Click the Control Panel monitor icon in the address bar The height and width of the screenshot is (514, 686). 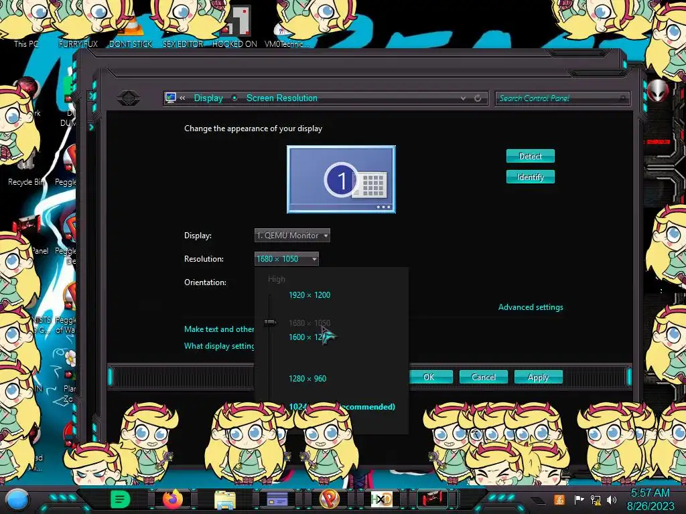tap(171, 98)
